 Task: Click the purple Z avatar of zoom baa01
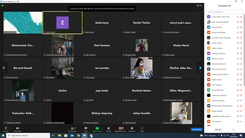(x=62, y=23)
